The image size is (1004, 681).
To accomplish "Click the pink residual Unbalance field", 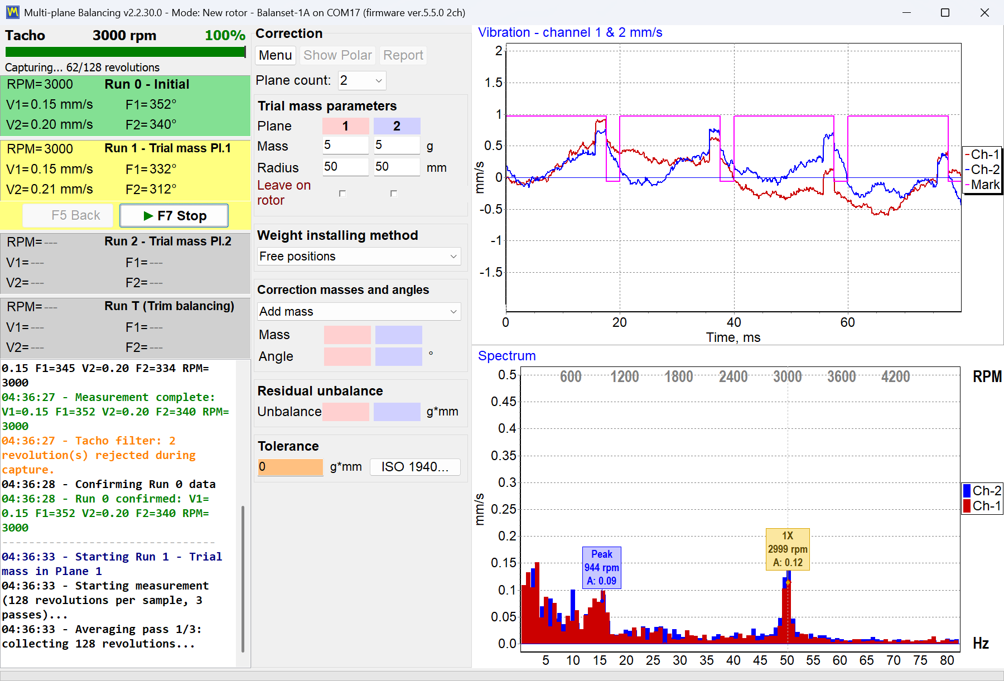I will coord(345,412).
